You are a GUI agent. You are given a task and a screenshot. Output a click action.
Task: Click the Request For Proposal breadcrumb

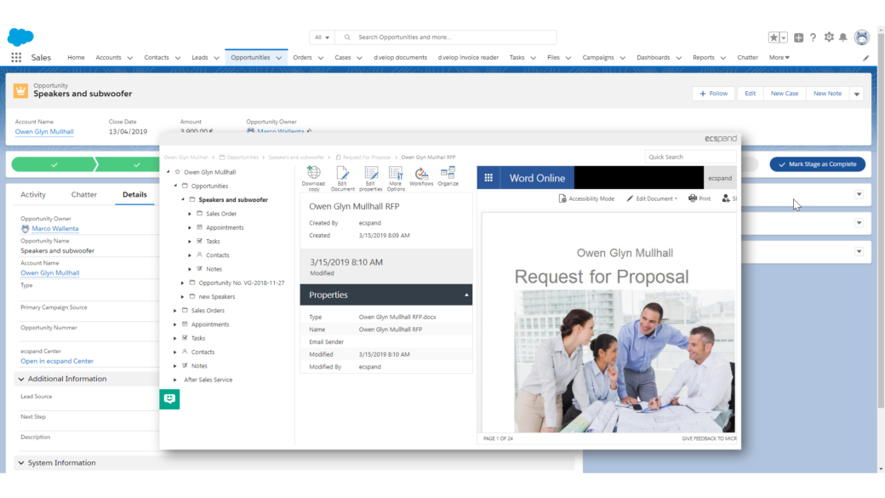coord(367,157)
